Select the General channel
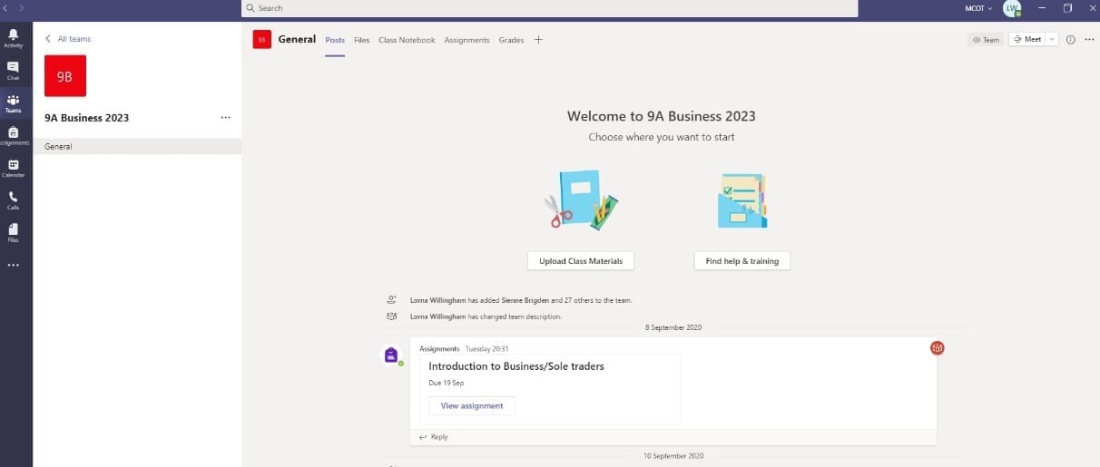This screenshot has width=1100, height=467. click(x=137, y=146)
